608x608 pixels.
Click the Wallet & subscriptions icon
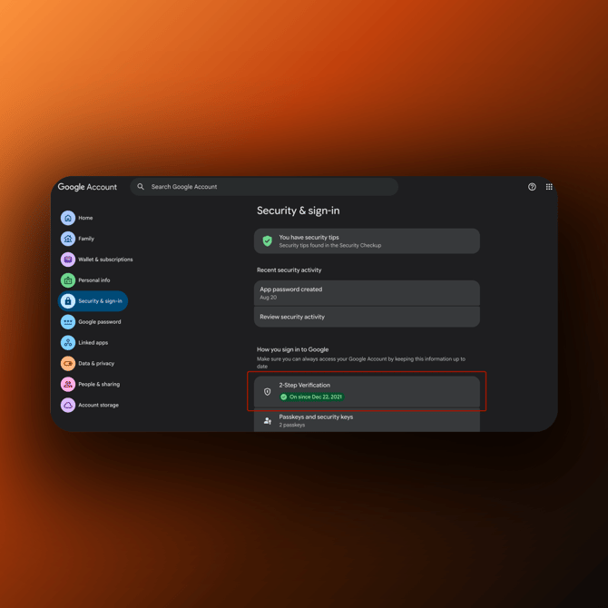68,260
